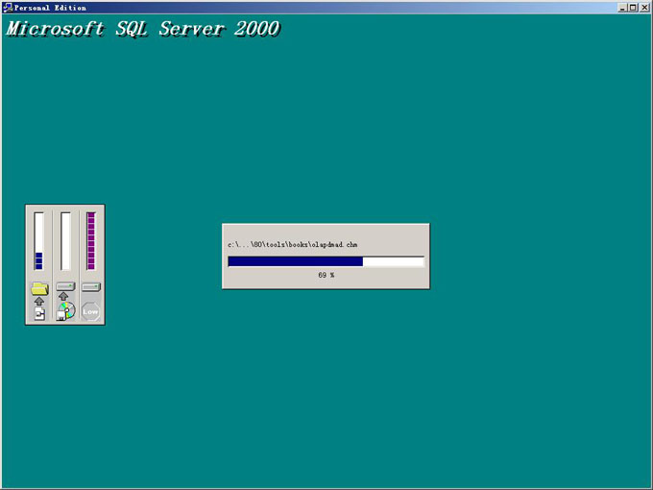The image size is (653, 490).
Task: Click the yellow folder icon in the meter panel
Action: (x=39, y=288)
